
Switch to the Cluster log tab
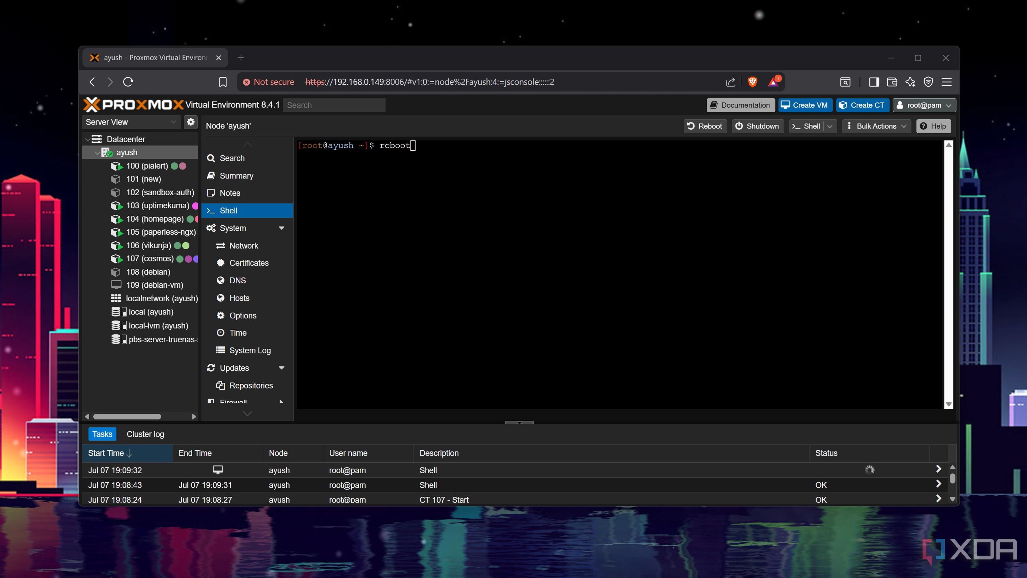coord(145,434)
